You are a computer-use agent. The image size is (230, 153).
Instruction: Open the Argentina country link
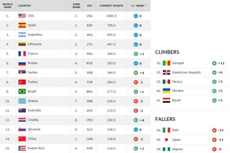pyautogui.click(x=35, y=35)
